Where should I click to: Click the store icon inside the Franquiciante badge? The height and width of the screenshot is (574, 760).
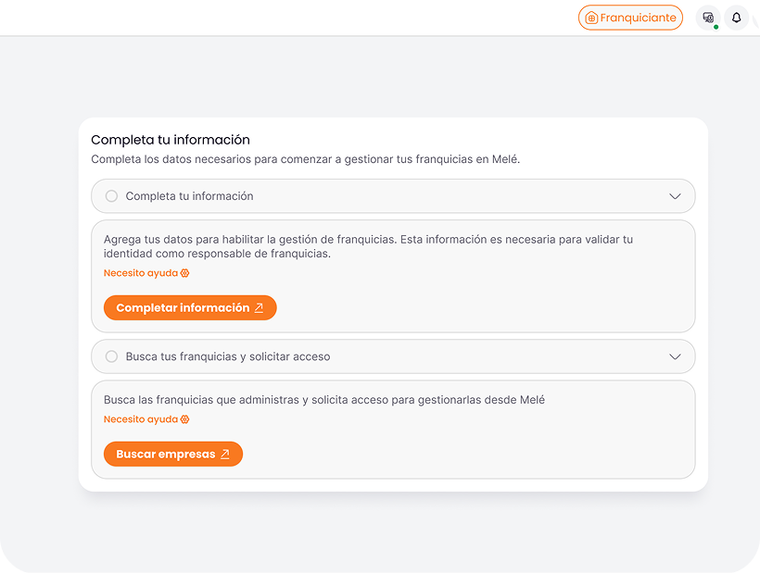[x=591, y=18]
